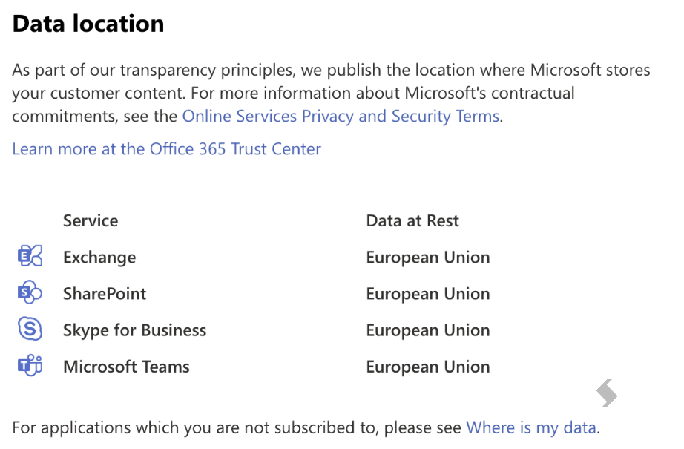Click the Data location heading
This screenshot has width=684, height=449.
click(88, 24)
